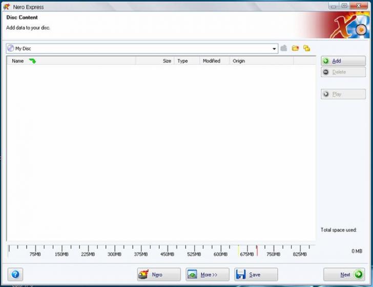373x287 pixels.
Task: Click the red capacity marker on size ruler
Action: tap(257, 250)
